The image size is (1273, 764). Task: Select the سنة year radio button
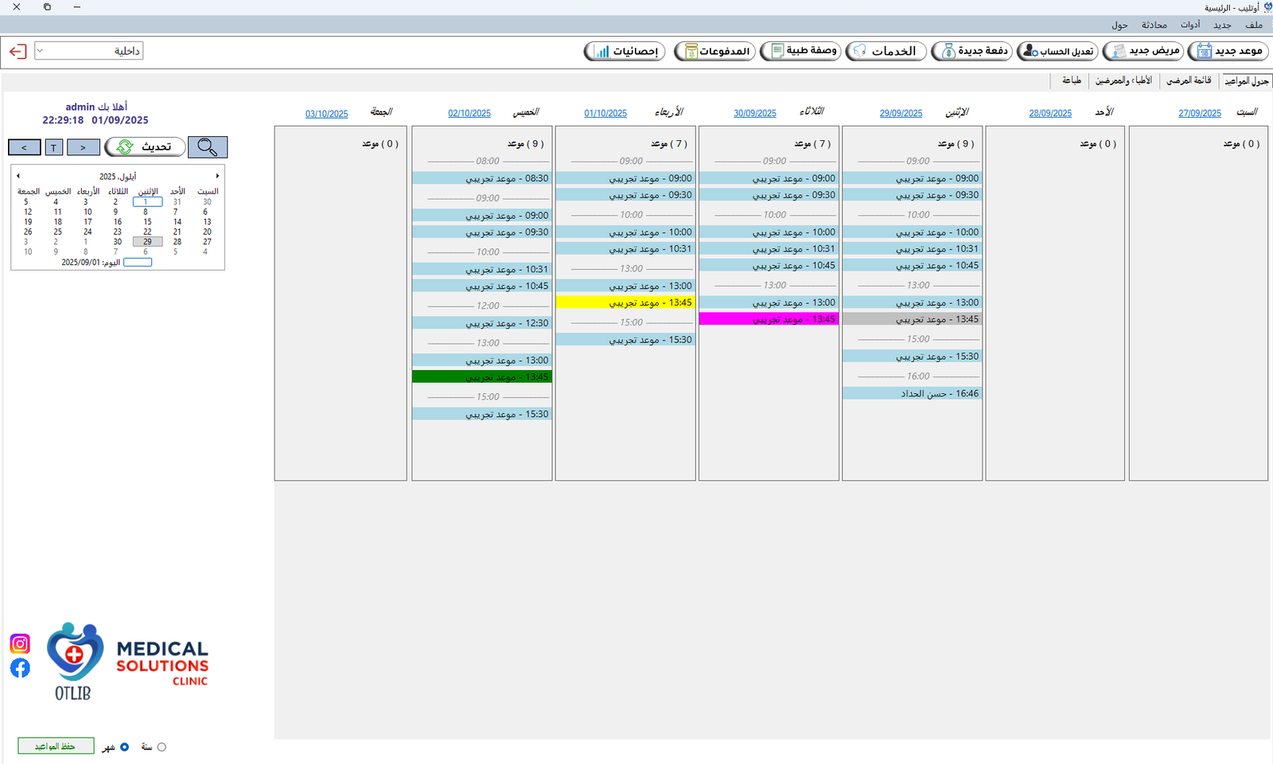(x=162, y=747)
